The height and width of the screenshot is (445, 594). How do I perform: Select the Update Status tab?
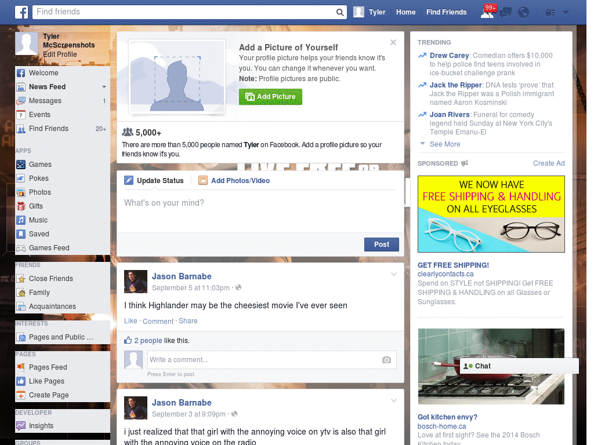(154, 181)
